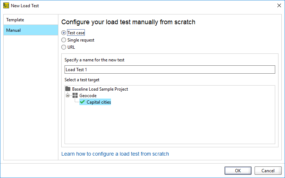The image size is (285, 178).
Task: Select the Baseline Load Sample Project label
Action: tap(100, 89)
